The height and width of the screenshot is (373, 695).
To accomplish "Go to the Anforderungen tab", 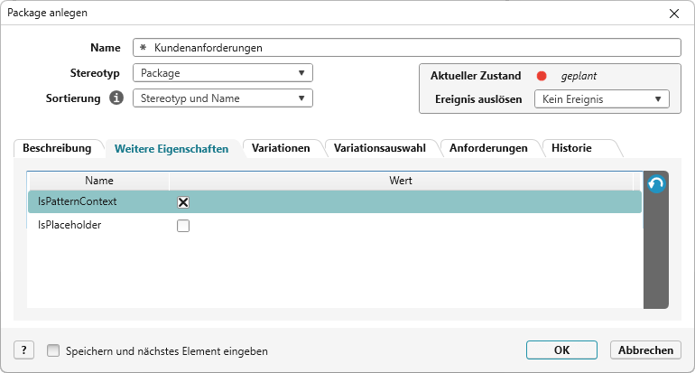I will [x=488, y=147].
